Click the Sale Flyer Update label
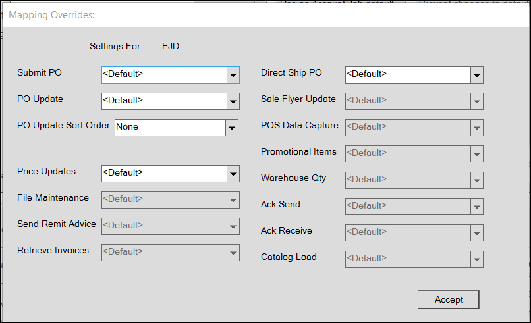This screenshot has height=323, width=531. [x=298, y=99]
